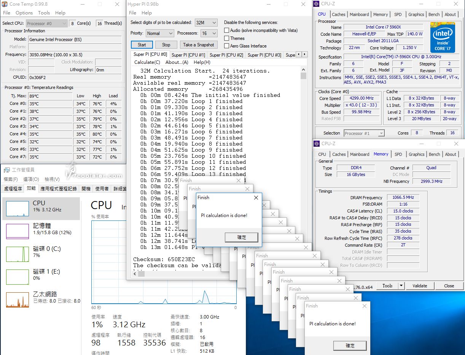Enable the Themes checkbox in Hyper PI
The image size is (465, 355).
pyautogui.click(x=227, y=38)
